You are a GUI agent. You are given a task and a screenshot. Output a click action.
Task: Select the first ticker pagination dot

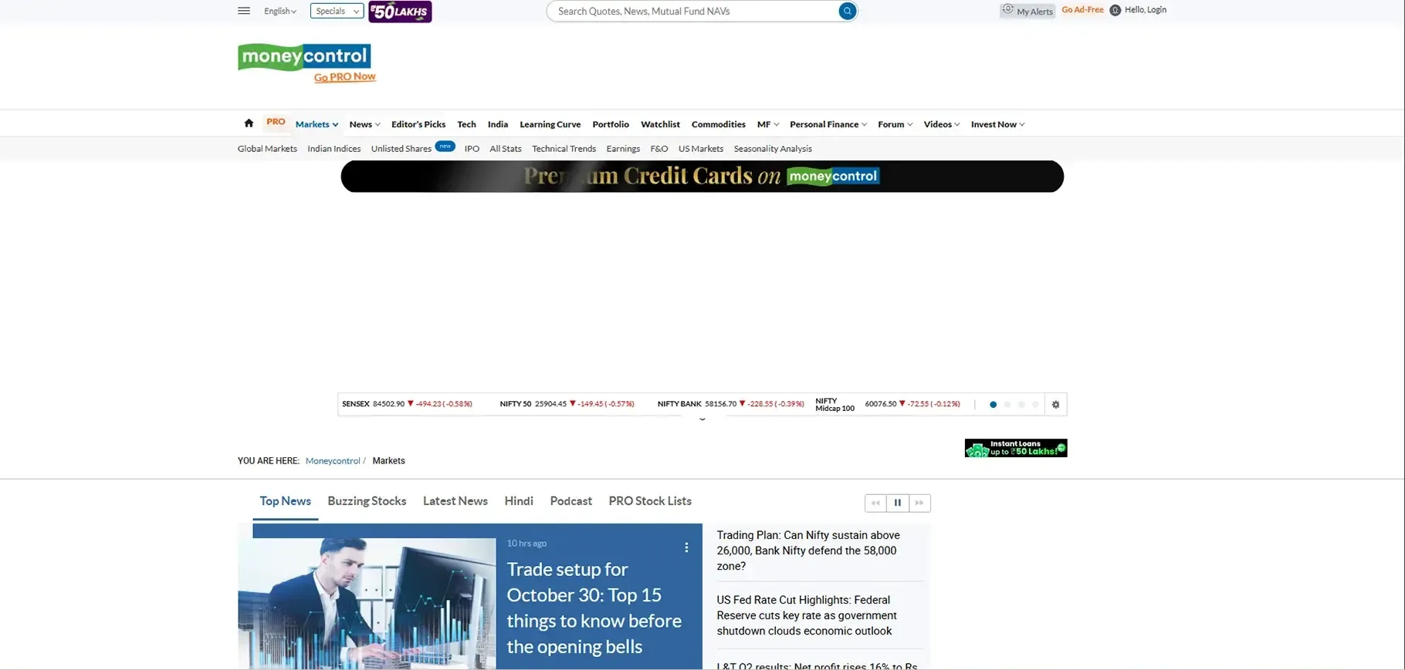993,405
